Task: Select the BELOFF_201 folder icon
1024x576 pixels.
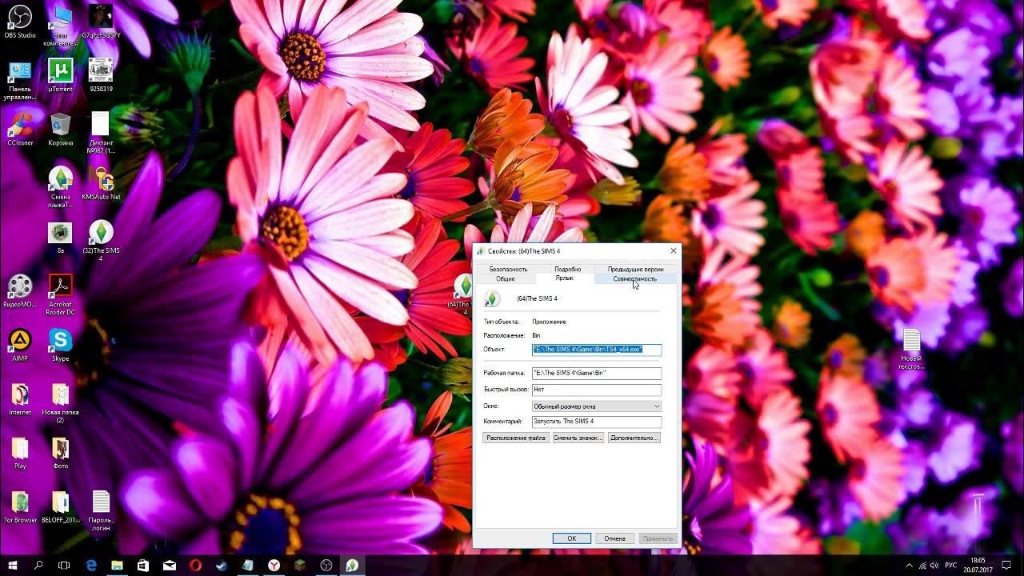Action: click(61, 506)
